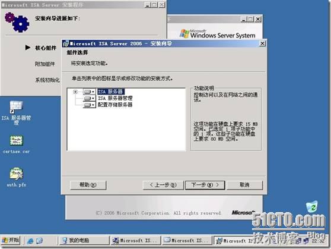Open the 开始 Start menu
This screenshot has width=331, height=249.
point(10,240)
